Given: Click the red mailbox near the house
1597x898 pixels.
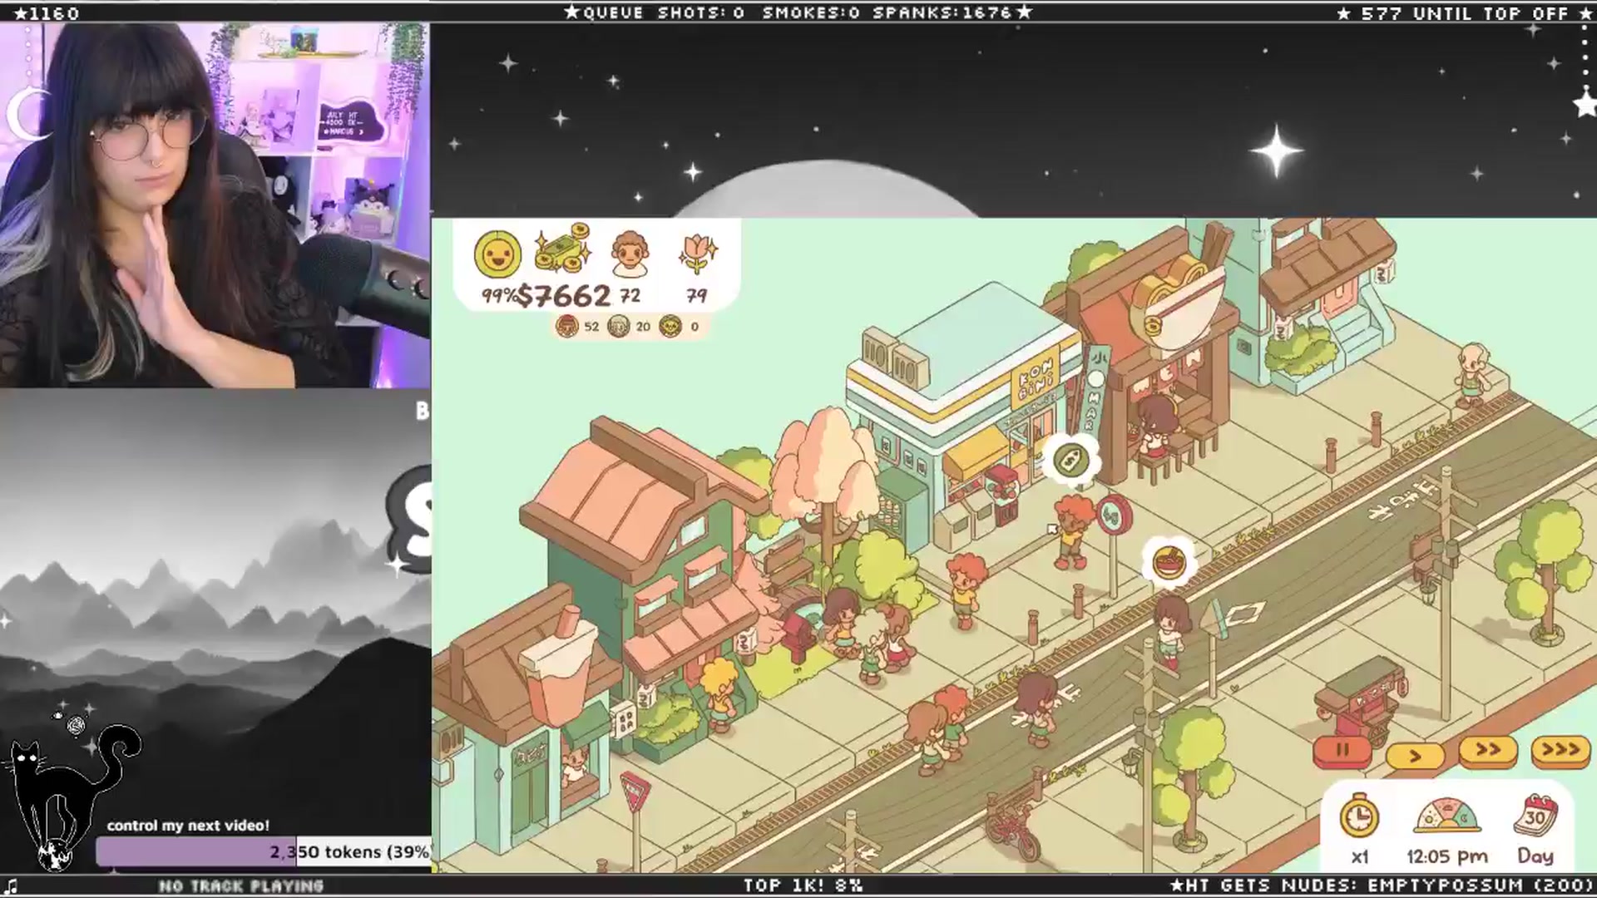Looking at the screenshot, I should pyautogui.click(x=798, y=636).
